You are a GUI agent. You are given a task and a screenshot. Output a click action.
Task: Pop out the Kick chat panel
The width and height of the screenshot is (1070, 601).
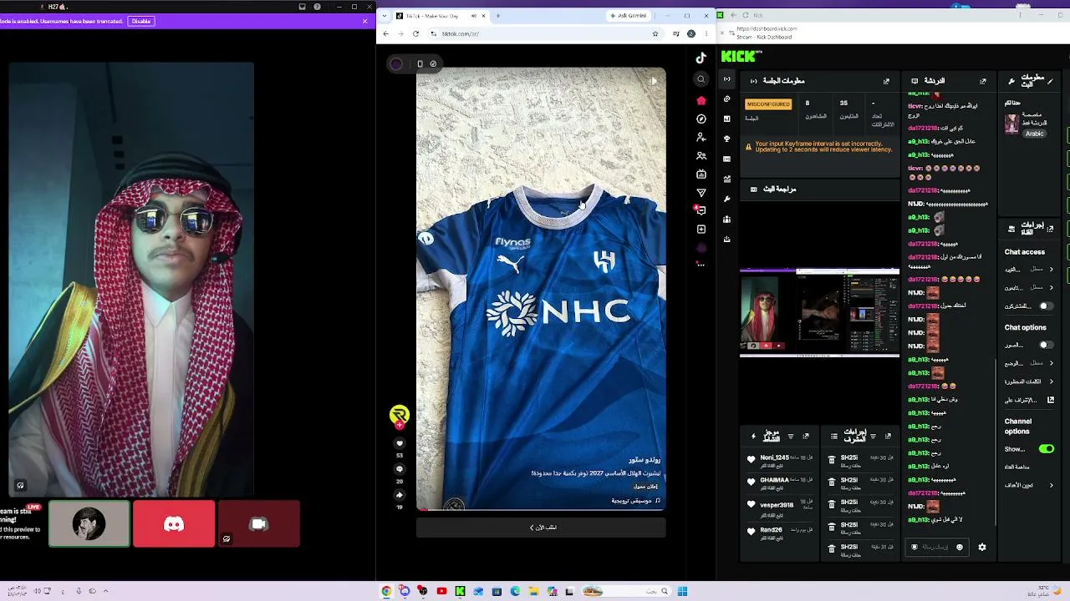[982, 81]
